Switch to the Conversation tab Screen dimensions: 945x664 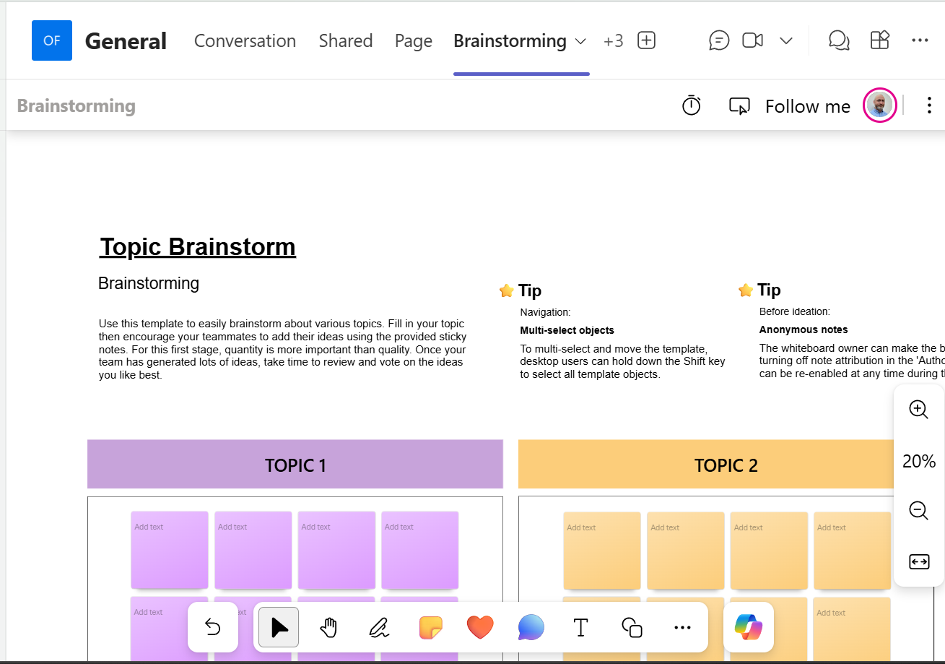pos(245,41)
